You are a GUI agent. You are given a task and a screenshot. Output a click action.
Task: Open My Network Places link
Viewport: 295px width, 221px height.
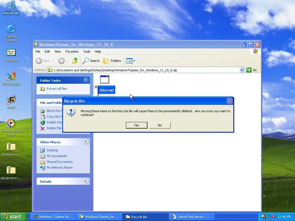(59, 167)
